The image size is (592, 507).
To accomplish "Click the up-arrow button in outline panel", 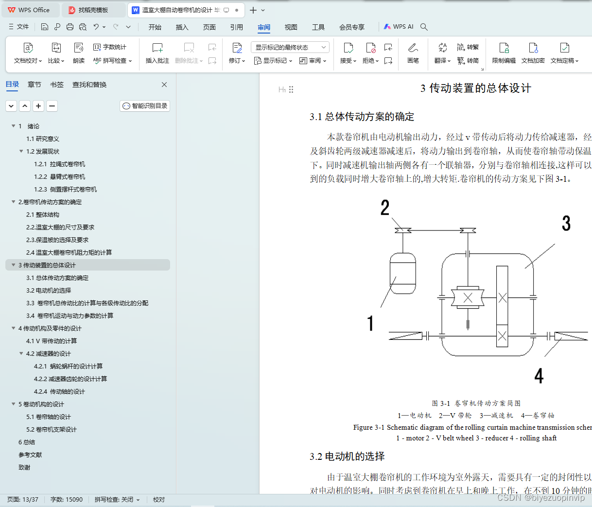I will click(x=25, y=105).
